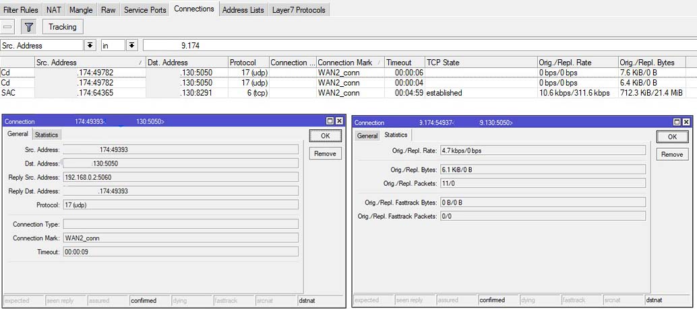The image size is (697, 309).
Task: Click Orig./Repl. Rate field 4.7 kbps/0 bps
Action: [x=543, y=151]
